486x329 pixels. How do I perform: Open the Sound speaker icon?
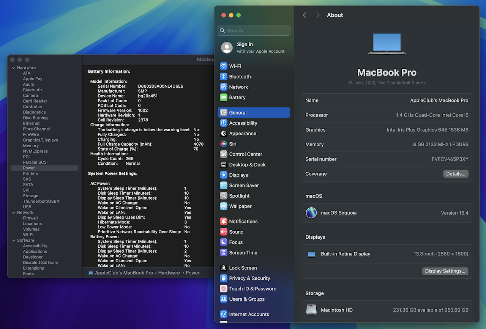click(x=224, y=232)
